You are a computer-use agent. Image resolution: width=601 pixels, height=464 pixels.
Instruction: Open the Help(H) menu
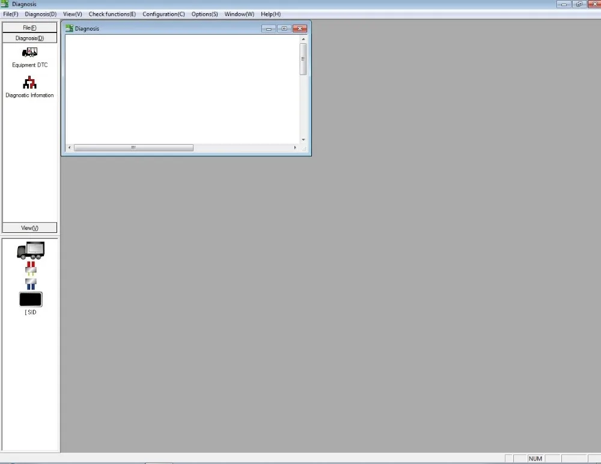pos(270,14)
